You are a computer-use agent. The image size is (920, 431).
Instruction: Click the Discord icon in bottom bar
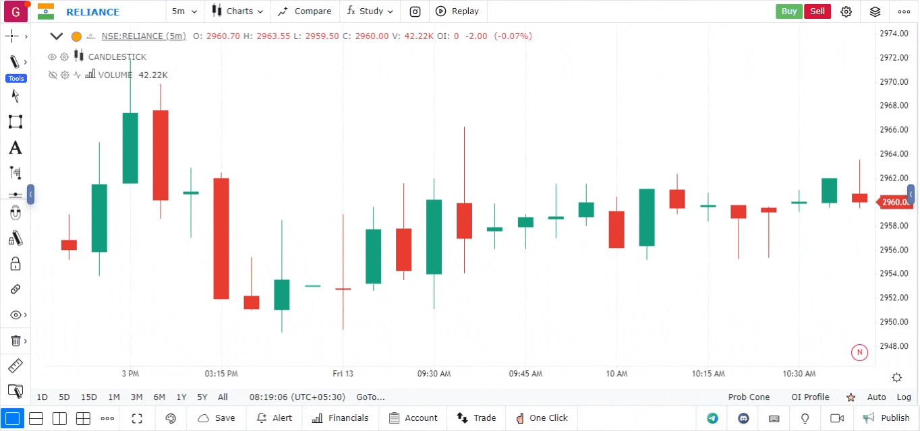tap(744, 418)
